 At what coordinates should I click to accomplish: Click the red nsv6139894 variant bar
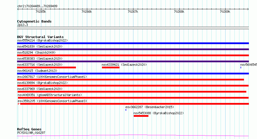[133, 86]
